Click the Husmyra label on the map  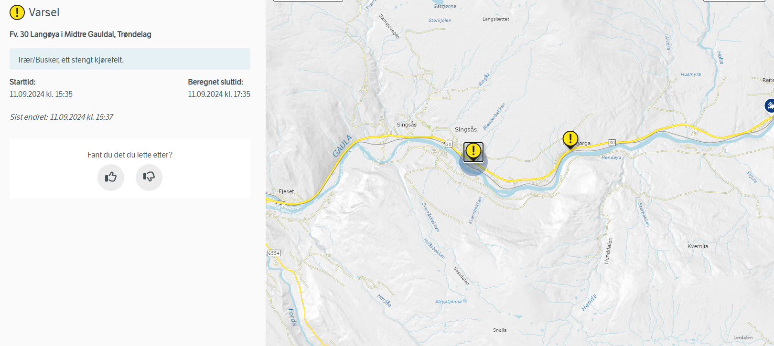tap(690, 74)
